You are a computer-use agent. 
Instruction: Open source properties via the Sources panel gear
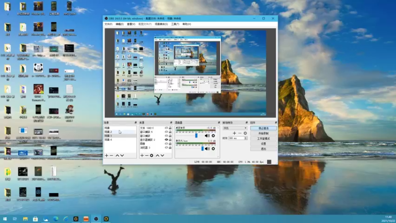click(151, 156)
